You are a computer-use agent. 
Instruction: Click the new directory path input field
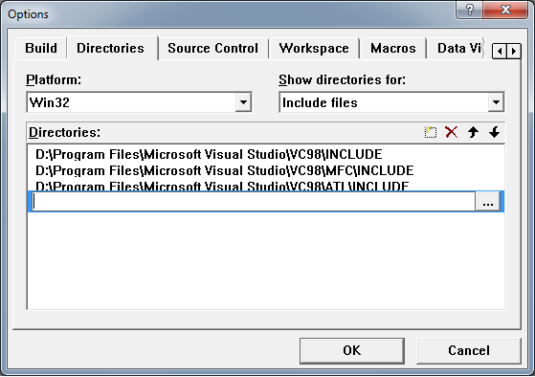coord(254,202)
